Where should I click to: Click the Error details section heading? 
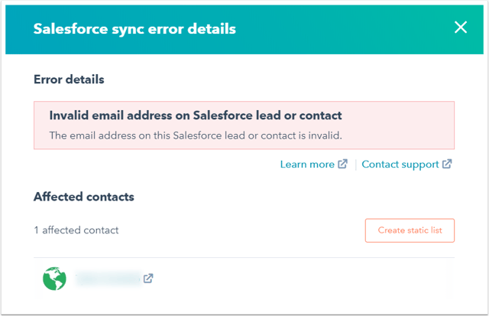click(69, 80)
